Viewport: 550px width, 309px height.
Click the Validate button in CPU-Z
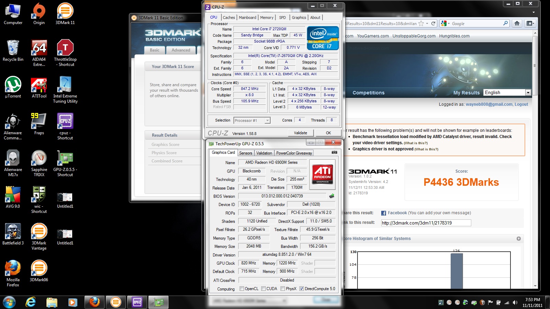pyautogui.click(x=300, y=133)
